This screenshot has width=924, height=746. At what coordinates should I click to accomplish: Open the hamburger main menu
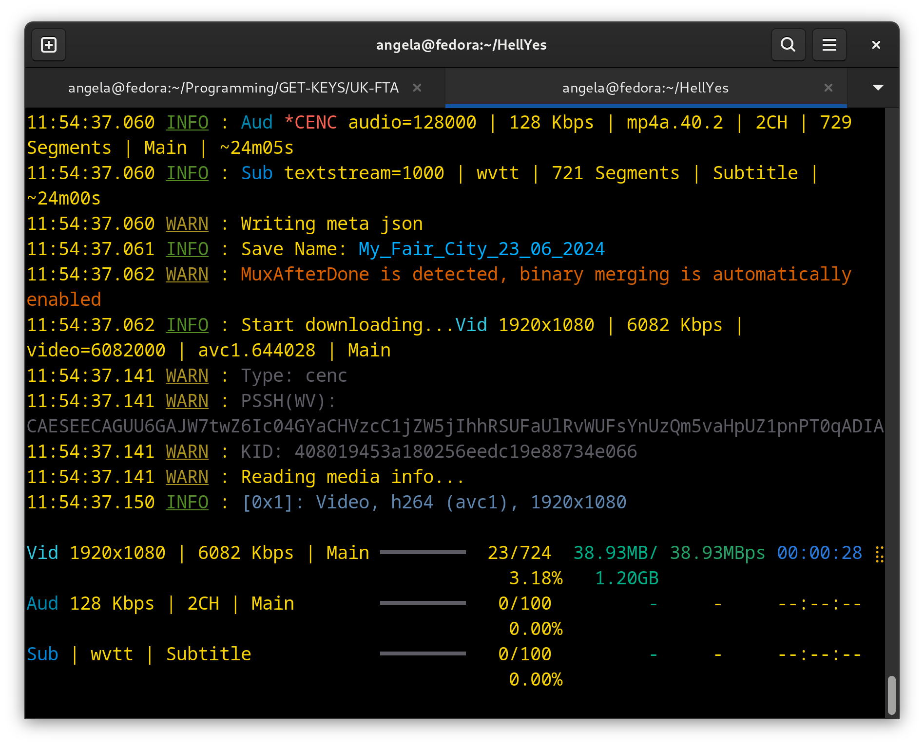pyautogui.click(x=829, y=45)
